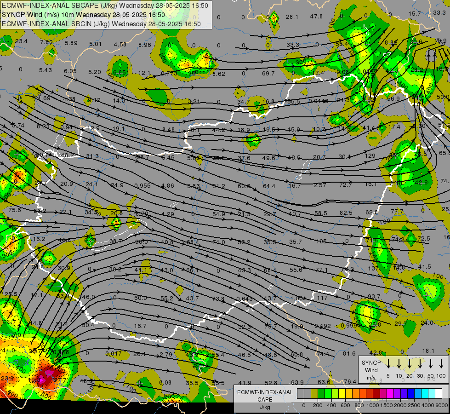The height and width of the screenshot is (414, 450).
Task: Pick the white swatch in the CAPE legend
Action: pyautogui.click(x=439, y=393)
